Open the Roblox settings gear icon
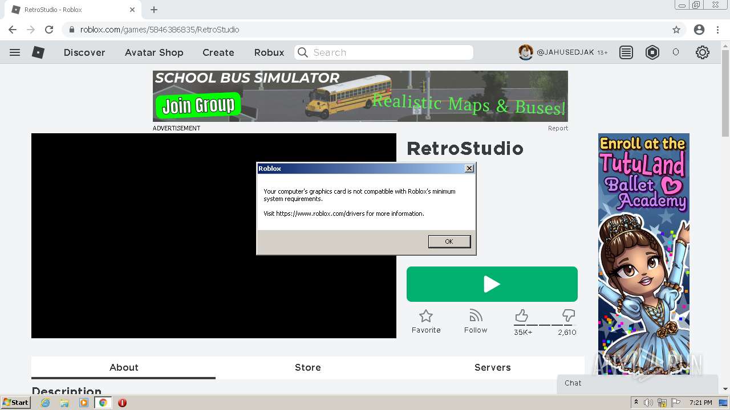730x410 pixels. pyautogui.click(x=703, y=52)
